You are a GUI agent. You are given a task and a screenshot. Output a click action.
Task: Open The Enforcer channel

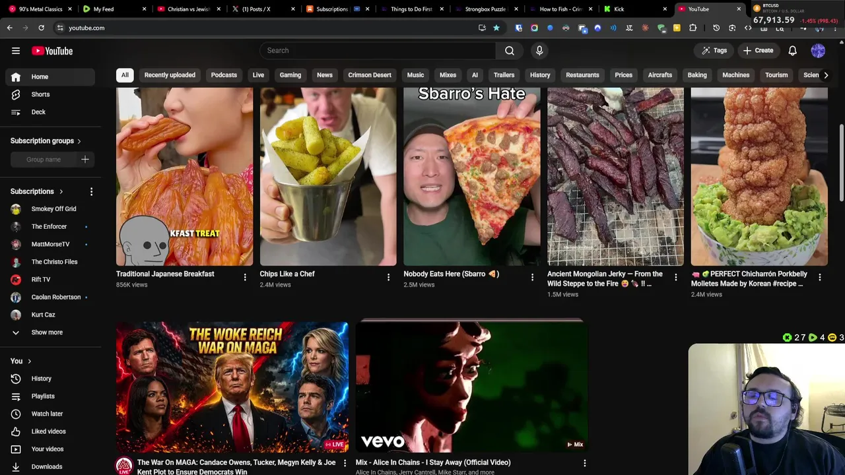point(50,227)
